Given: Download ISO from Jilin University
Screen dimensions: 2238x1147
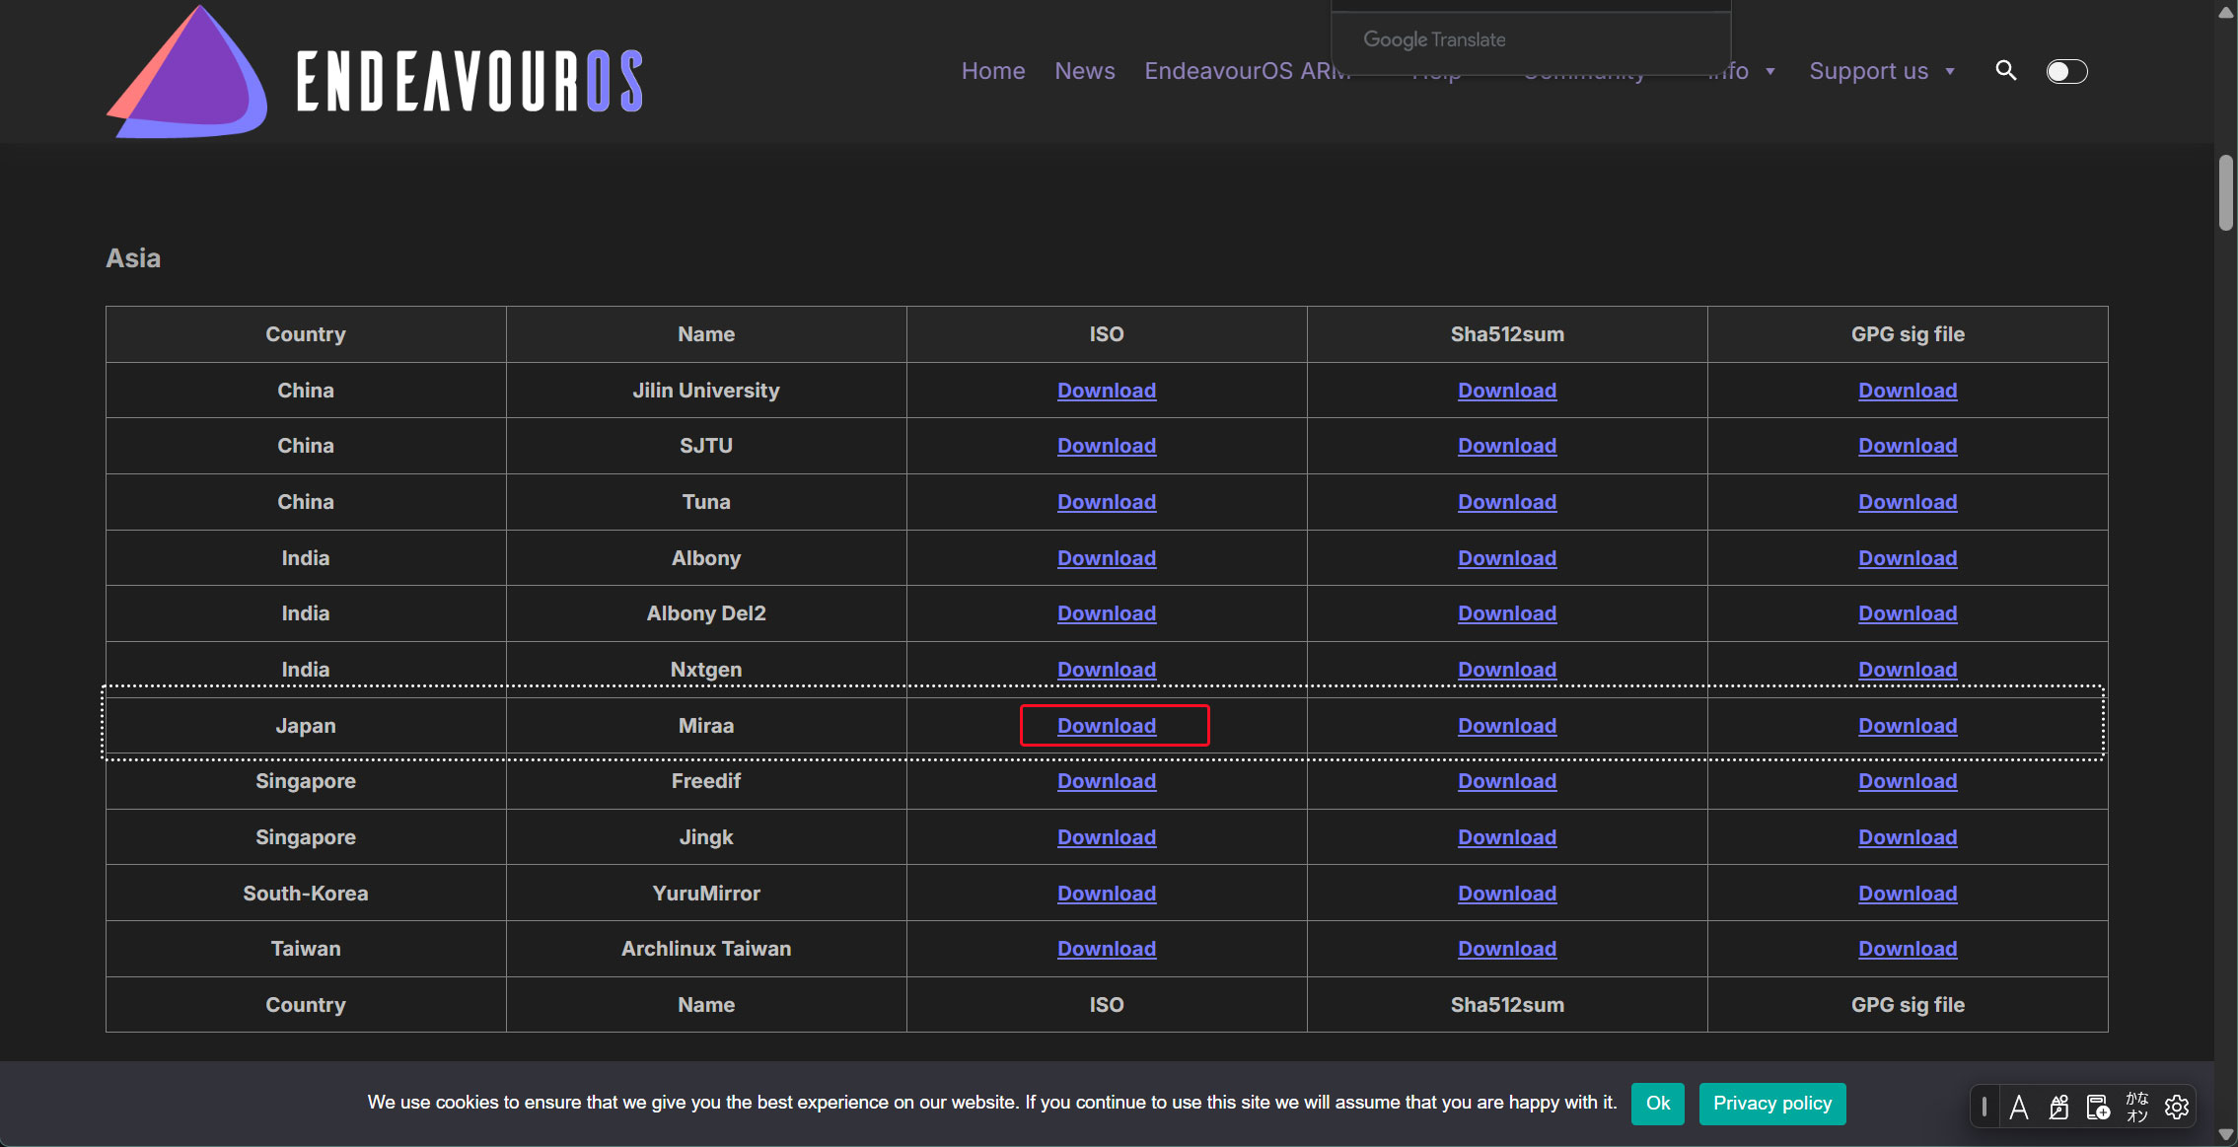Looking at the screenshot, I should click(1107, 391).
